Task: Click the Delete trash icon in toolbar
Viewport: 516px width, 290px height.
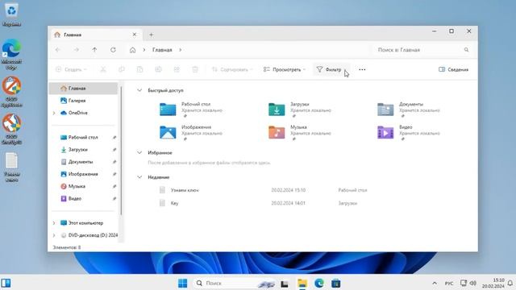Action: coord(195,69)
